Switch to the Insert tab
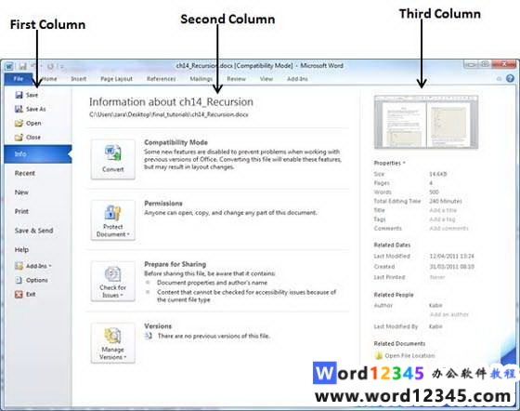The image size is (520, 411). tap(79, 79)
